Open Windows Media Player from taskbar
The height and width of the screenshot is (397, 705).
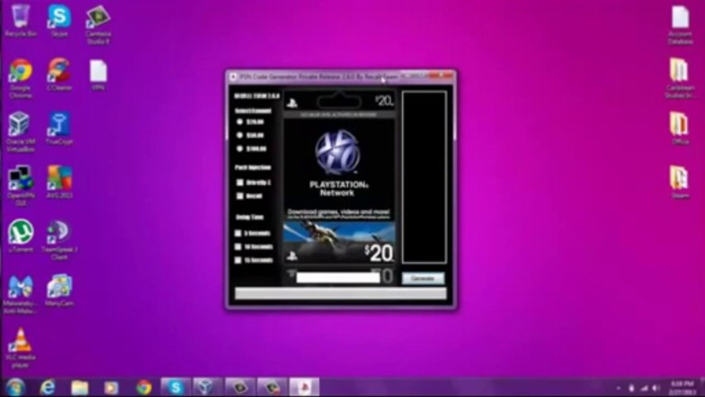pos(112,388)
